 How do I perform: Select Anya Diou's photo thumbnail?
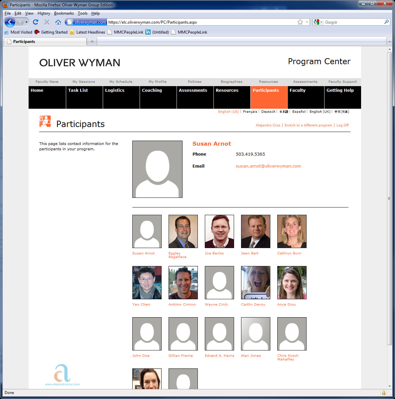(x=292, y=283)
